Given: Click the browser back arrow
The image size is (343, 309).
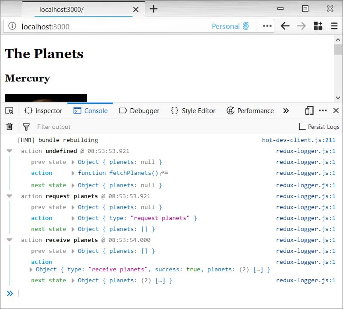Looking at the screenshot, I should point(285,26).
